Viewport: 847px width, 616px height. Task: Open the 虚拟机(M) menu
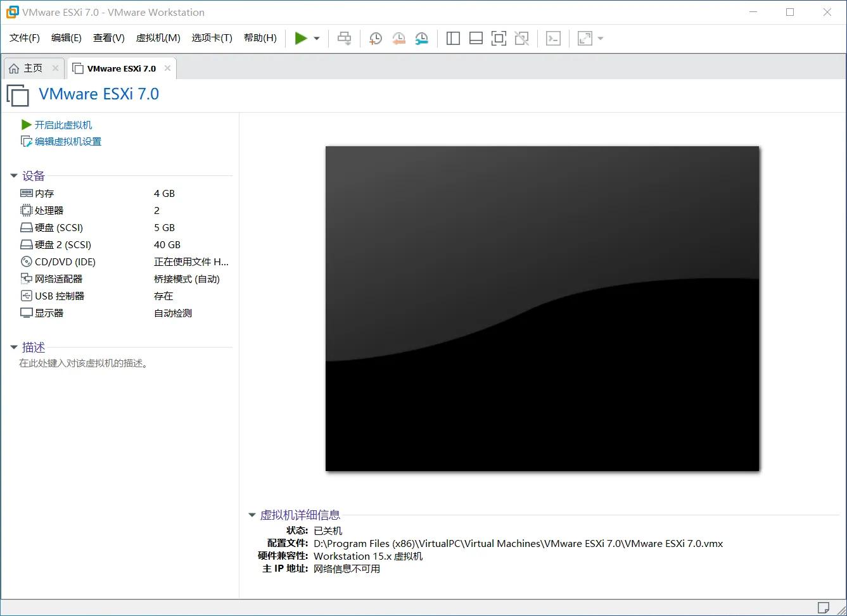[158, 37]
